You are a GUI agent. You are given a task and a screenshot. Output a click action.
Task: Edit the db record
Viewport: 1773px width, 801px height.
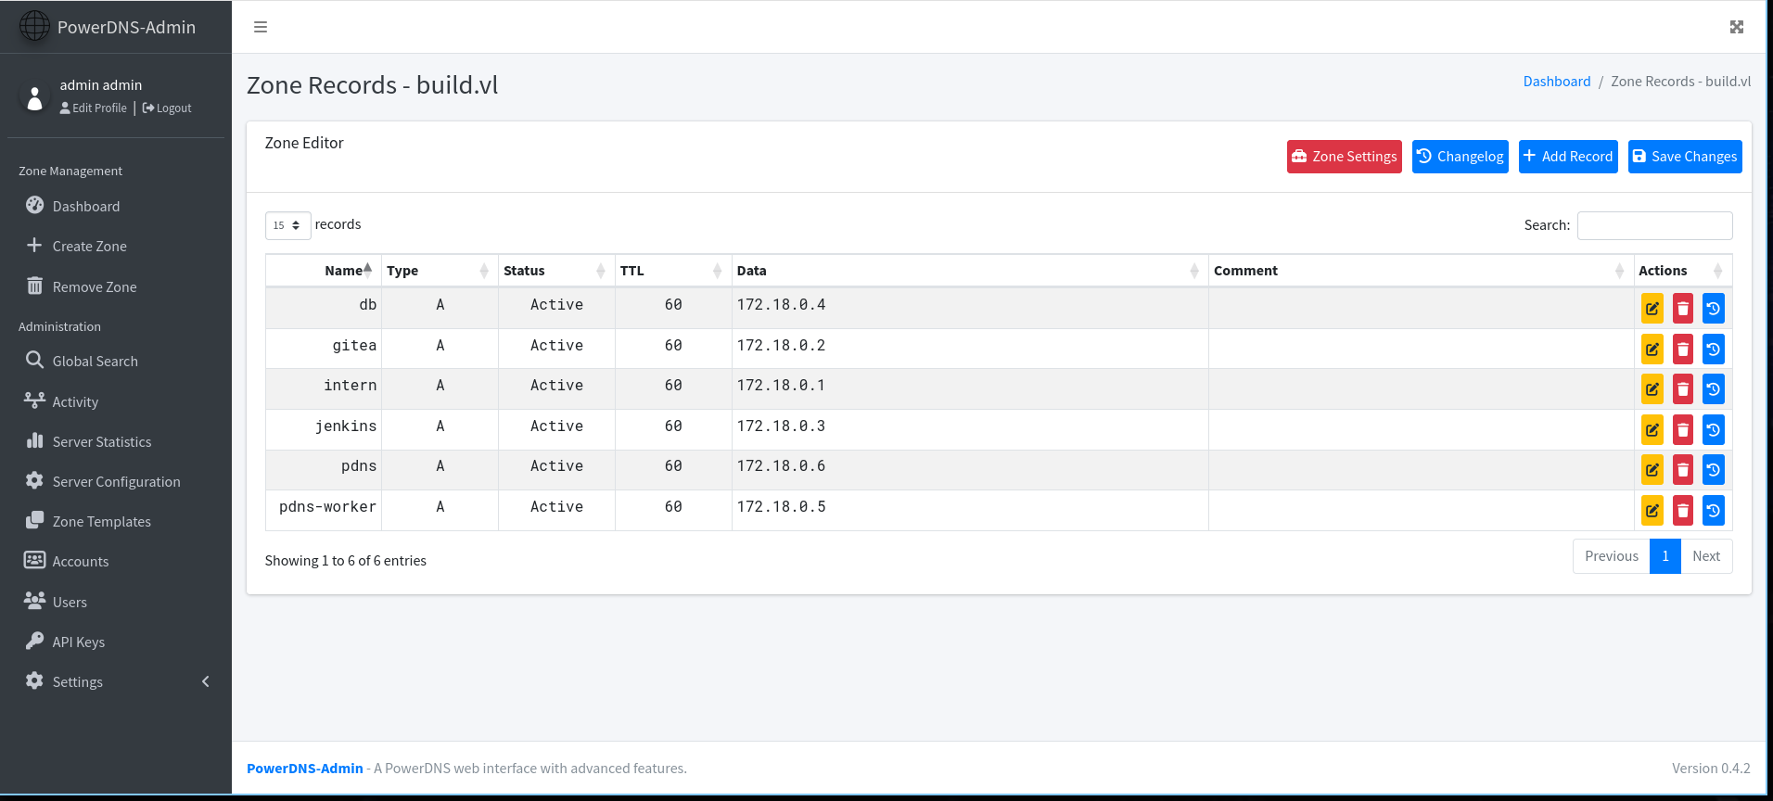pos(1652,309)
